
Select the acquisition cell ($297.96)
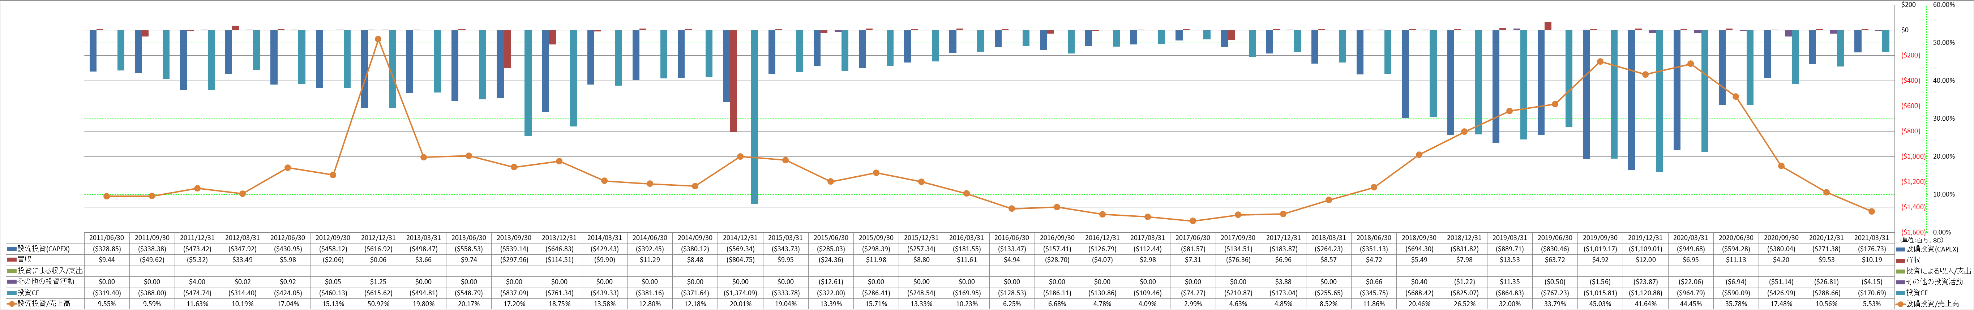513,259
